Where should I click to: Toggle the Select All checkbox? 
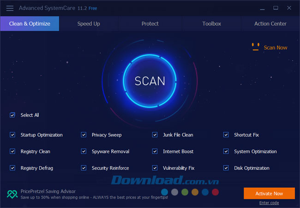pos(12,115)
